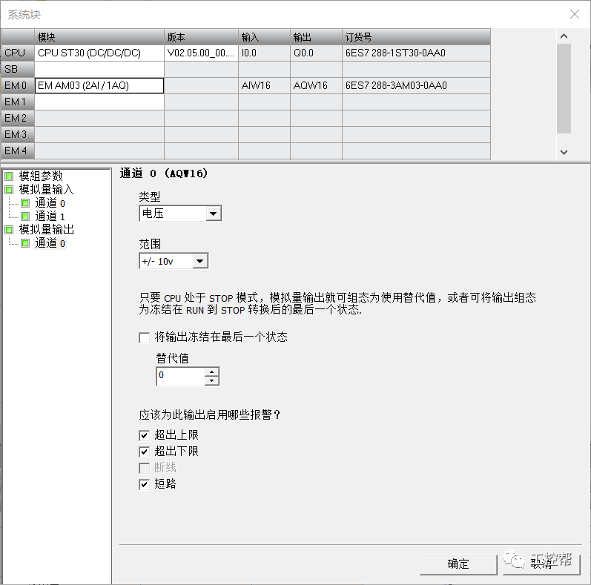Select 通道 1 under 模拟量输入

pos(50,217)
